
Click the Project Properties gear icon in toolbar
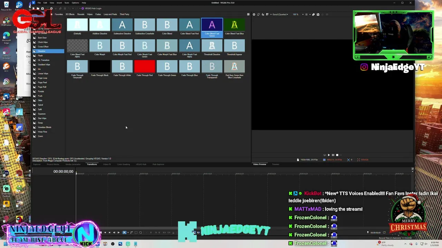tap(51, 8)
